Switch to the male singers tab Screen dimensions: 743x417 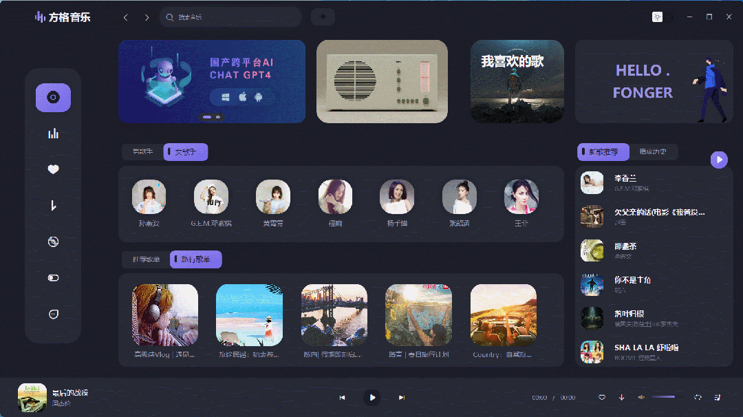point(142,151)
